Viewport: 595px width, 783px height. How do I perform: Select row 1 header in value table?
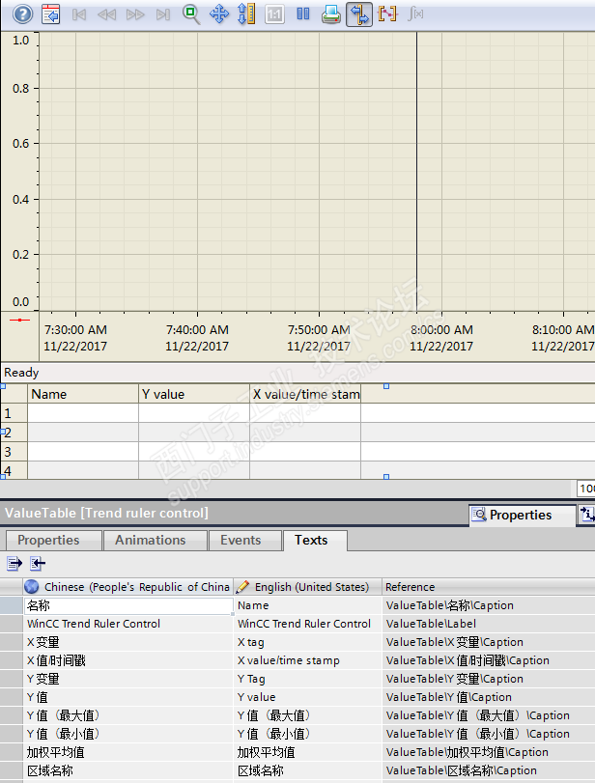[x=14, y=413]
